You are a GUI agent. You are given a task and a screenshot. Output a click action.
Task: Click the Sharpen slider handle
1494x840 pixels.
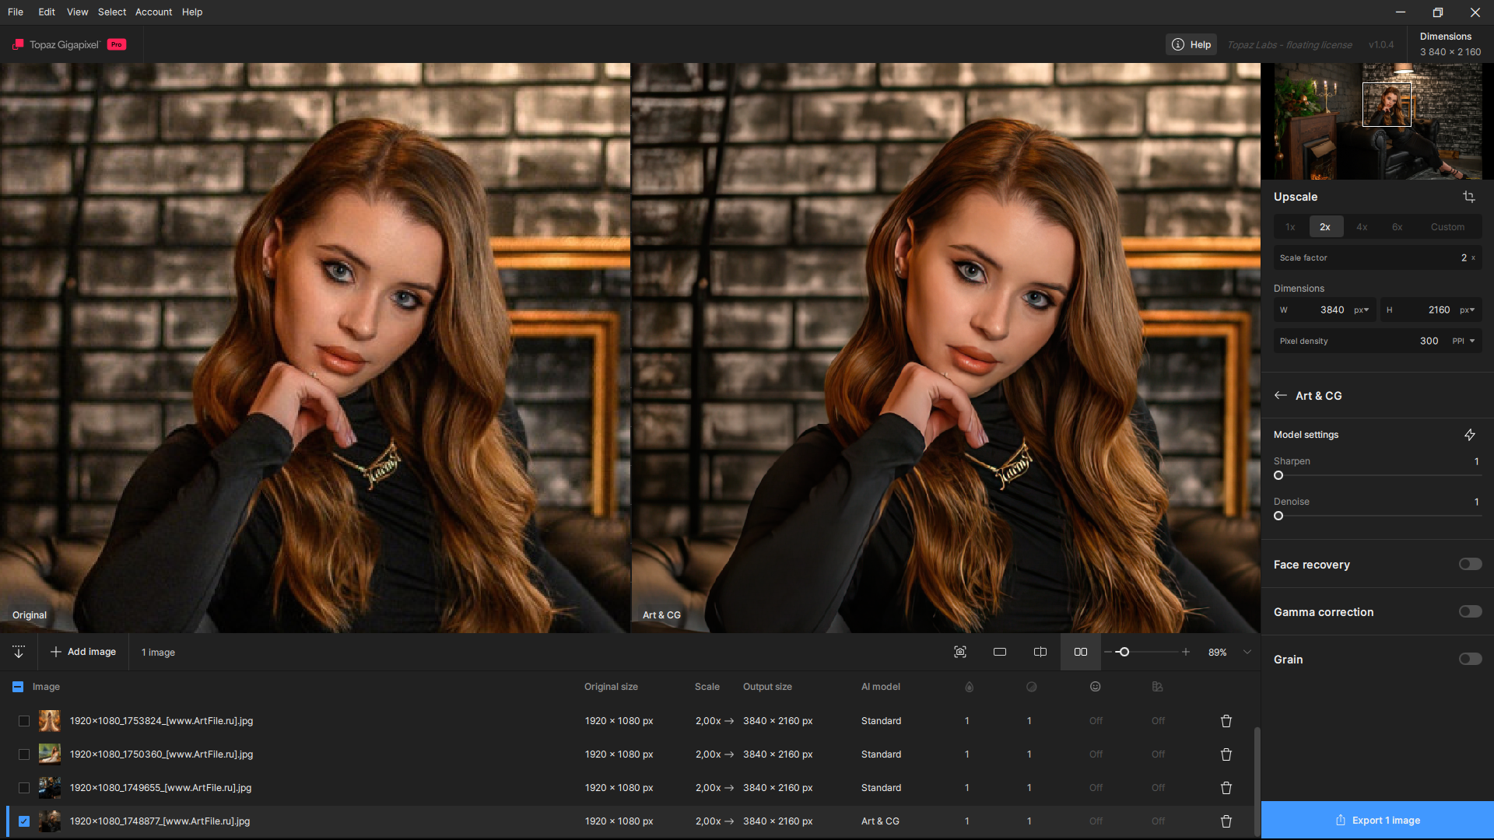(1278, 475)
